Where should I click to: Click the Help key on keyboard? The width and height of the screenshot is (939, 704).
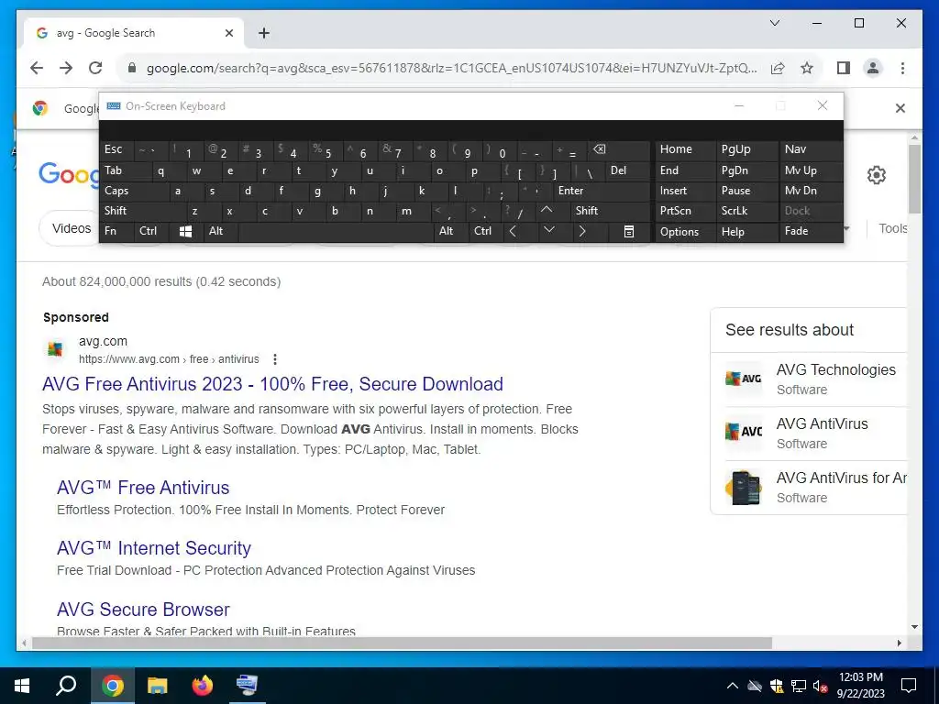[746, 232]
